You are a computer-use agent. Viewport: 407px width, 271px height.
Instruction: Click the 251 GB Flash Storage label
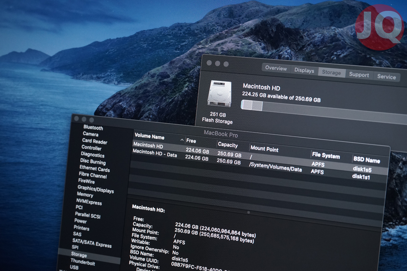coord(217,118)
